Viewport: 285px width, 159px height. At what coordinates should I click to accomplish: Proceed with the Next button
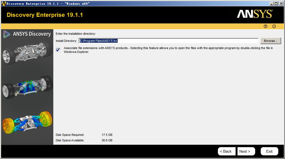pos(246,151)
